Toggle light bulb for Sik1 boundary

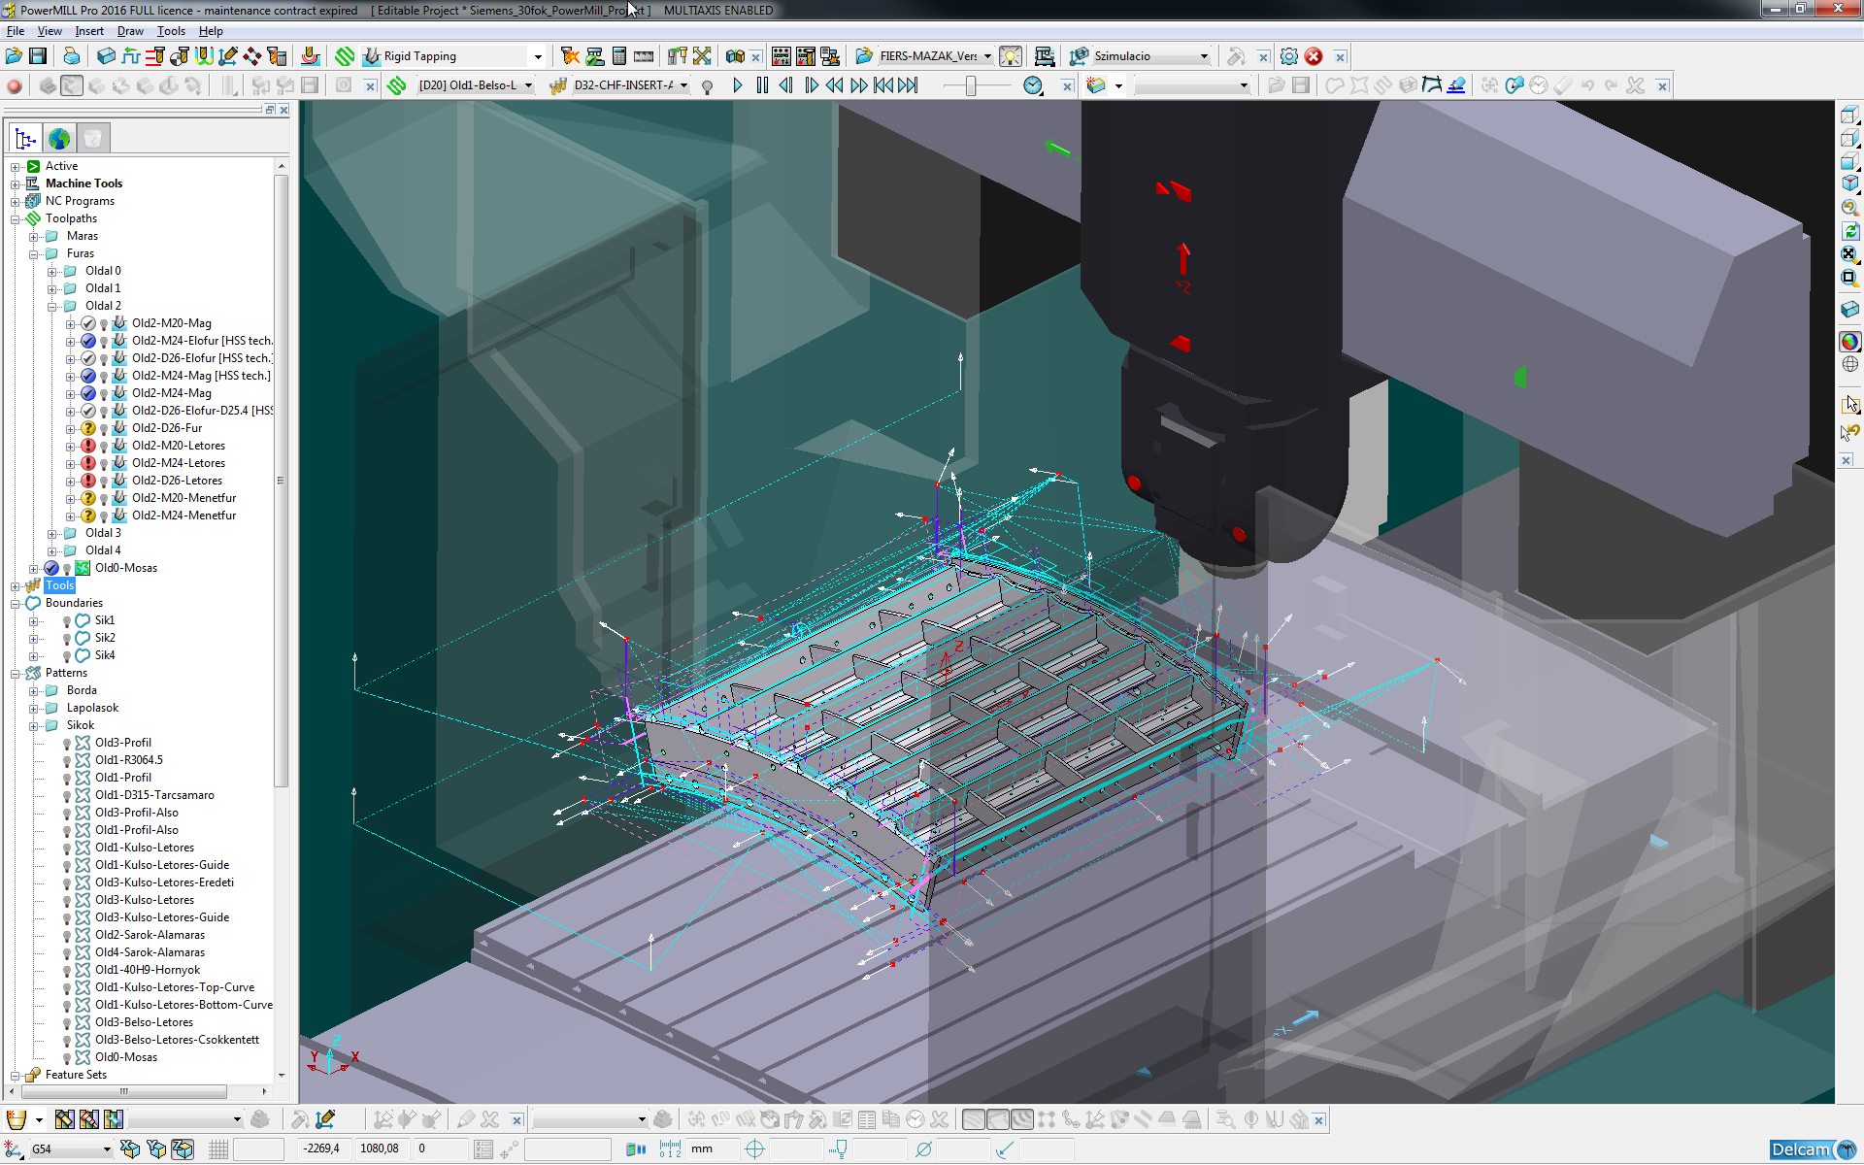click(x=67, y=621)
